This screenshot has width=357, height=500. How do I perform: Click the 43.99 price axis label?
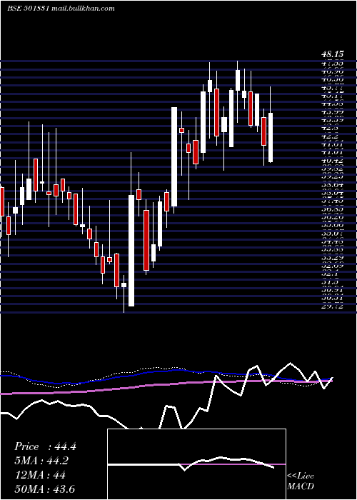click(332, 112)
